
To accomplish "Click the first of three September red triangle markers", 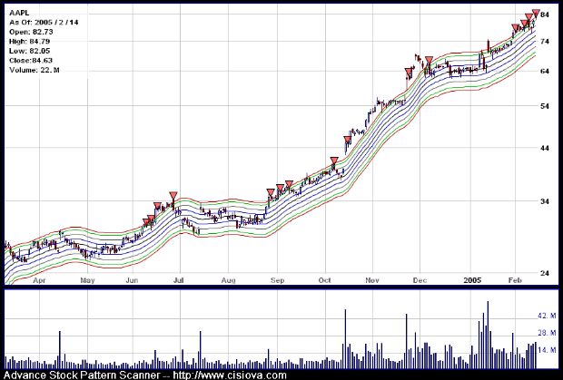I will point(271,192).
